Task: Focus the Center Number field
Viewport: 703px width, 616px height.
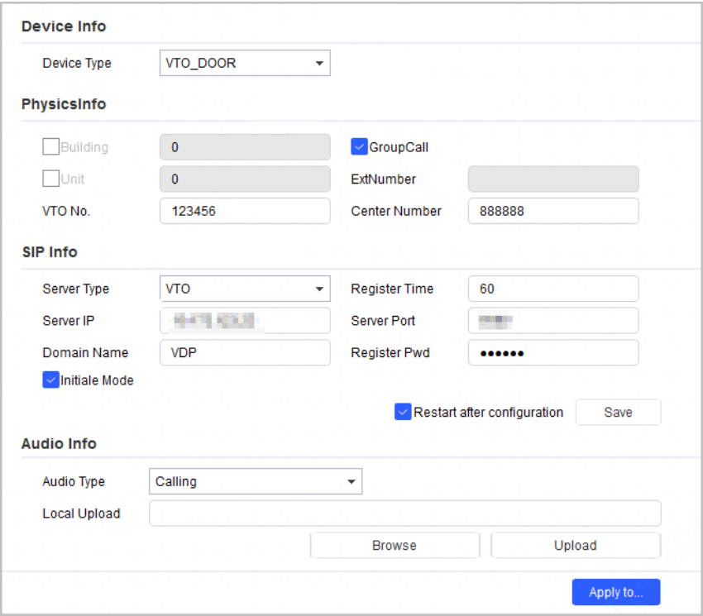Action: [x=553, y=211]
